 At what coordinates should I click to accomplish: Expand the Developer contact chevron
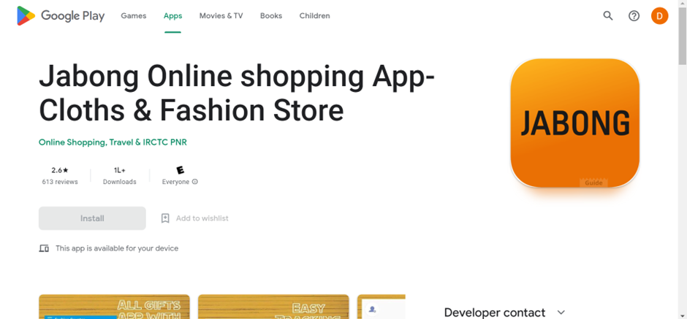pyautogui.click(x=561, y=312)
